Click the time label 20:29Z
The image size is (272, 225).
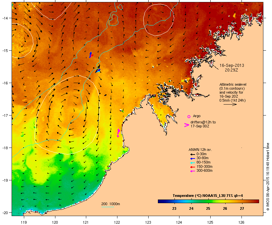coord(232,70)
